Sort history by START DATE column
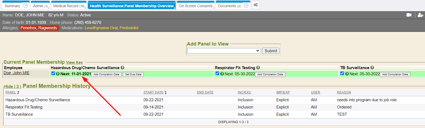This screenshot has width=425, height=128. [x=153, y=92]
